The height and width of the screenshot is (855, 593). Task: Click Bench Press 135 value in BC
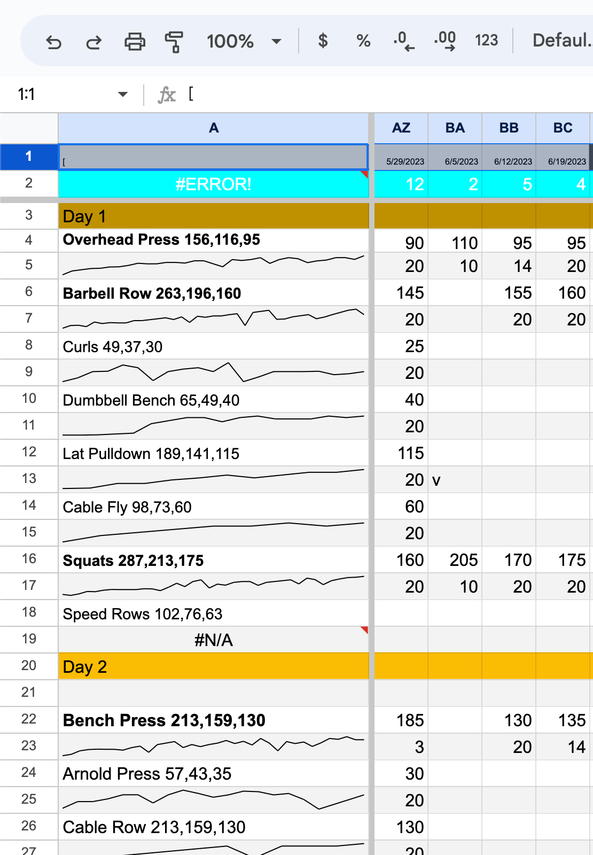(563, 720)
